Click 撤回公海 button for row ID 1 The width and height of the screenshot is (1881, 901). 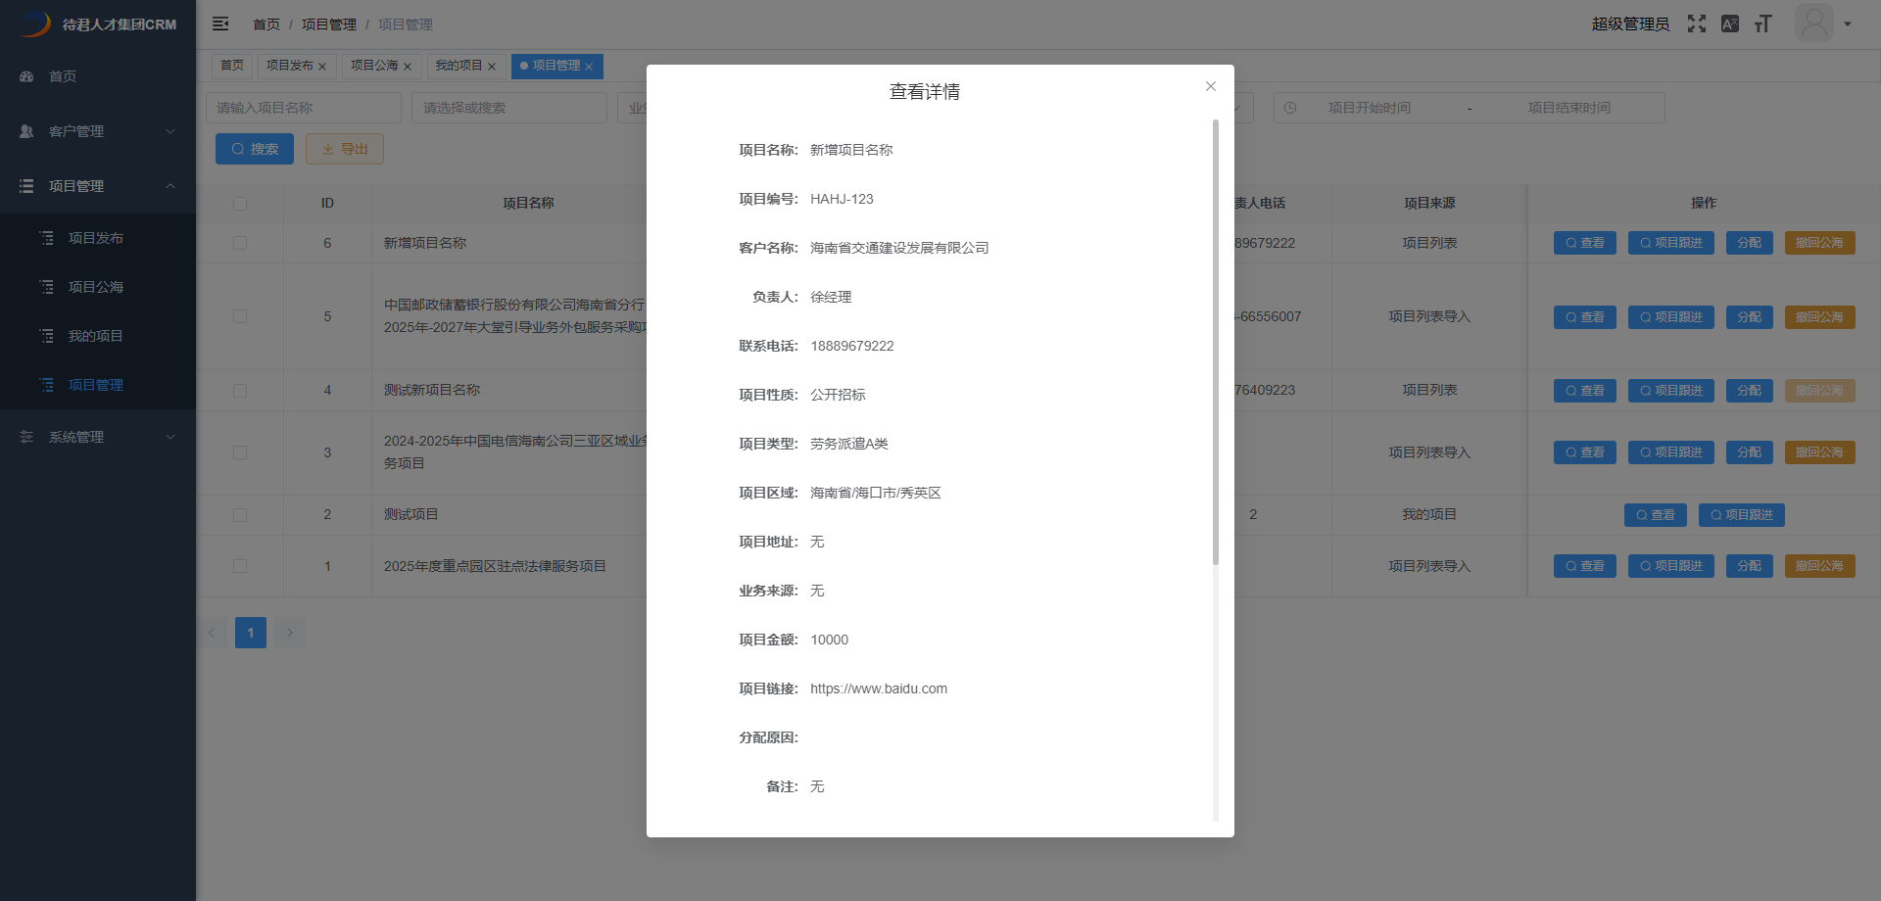pyautogui.click(x=1820, y=566)
